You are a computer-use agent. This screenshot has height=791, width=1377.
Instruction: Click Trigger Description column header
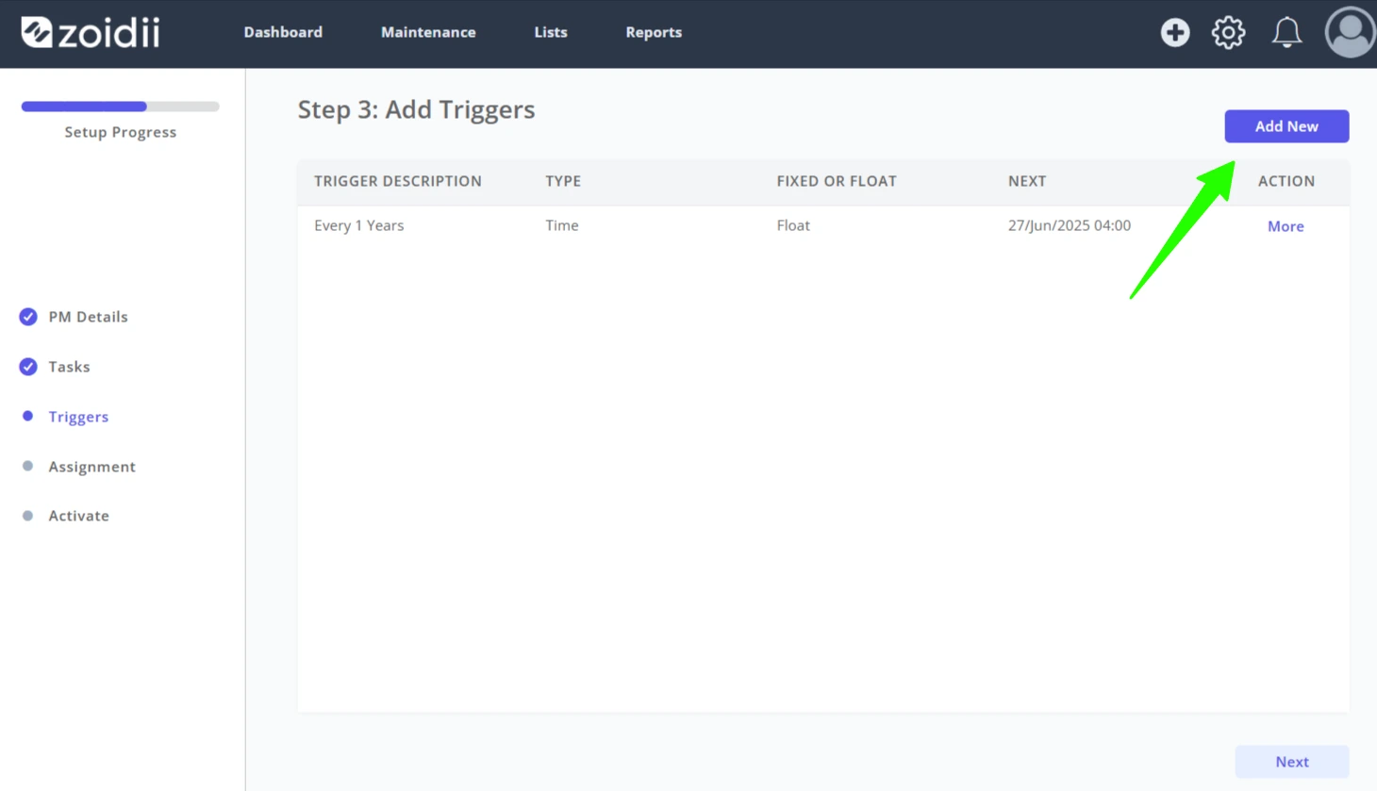tap(398, 181)
